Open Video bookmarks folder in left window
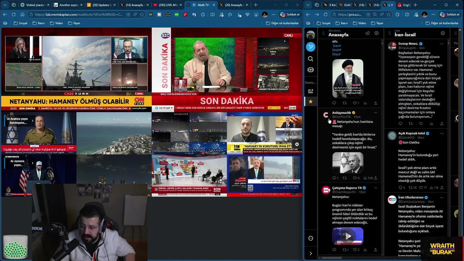Screen dimensions: 464x261 [56, 23]
